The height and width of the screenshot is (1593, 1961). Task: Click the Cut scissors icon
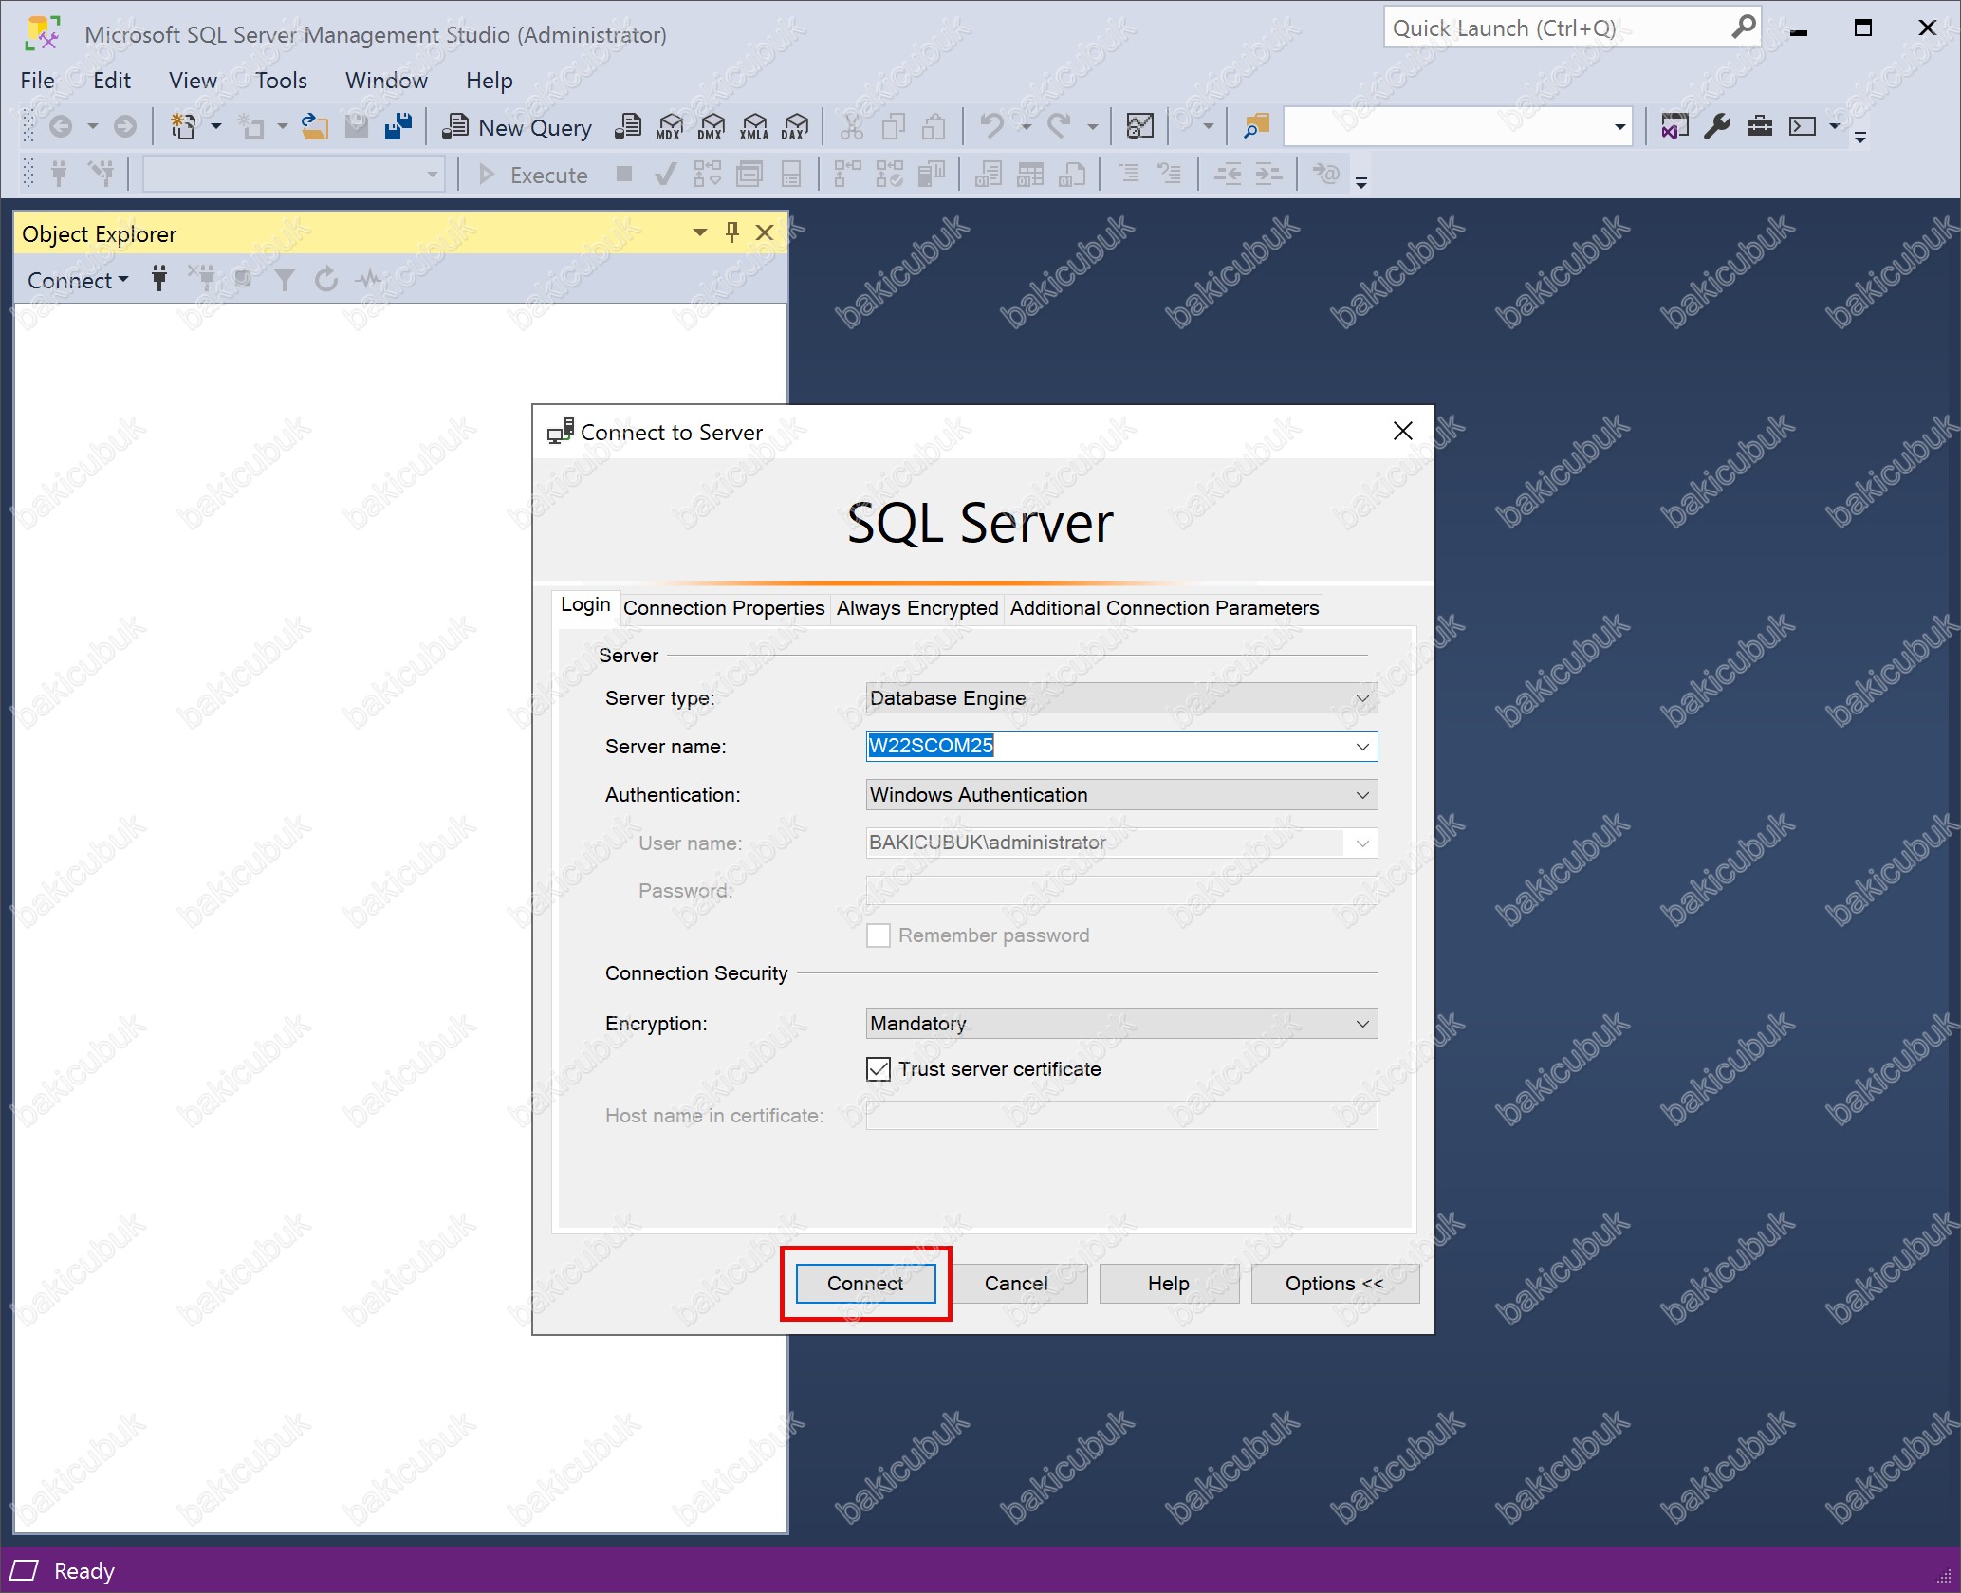click(x=852, y=126)
